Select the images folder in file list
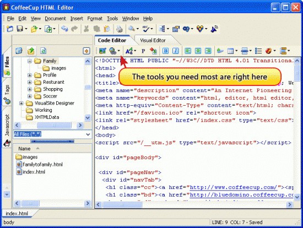This screenshot has width=303, height=228. (30, 157)
